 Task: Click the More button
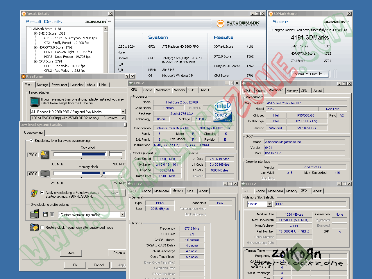[x=71, y=253]
